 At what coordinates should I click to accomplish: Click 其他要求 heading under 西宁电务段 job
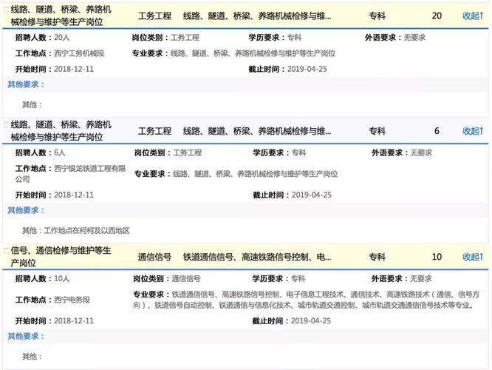[26, 336]
